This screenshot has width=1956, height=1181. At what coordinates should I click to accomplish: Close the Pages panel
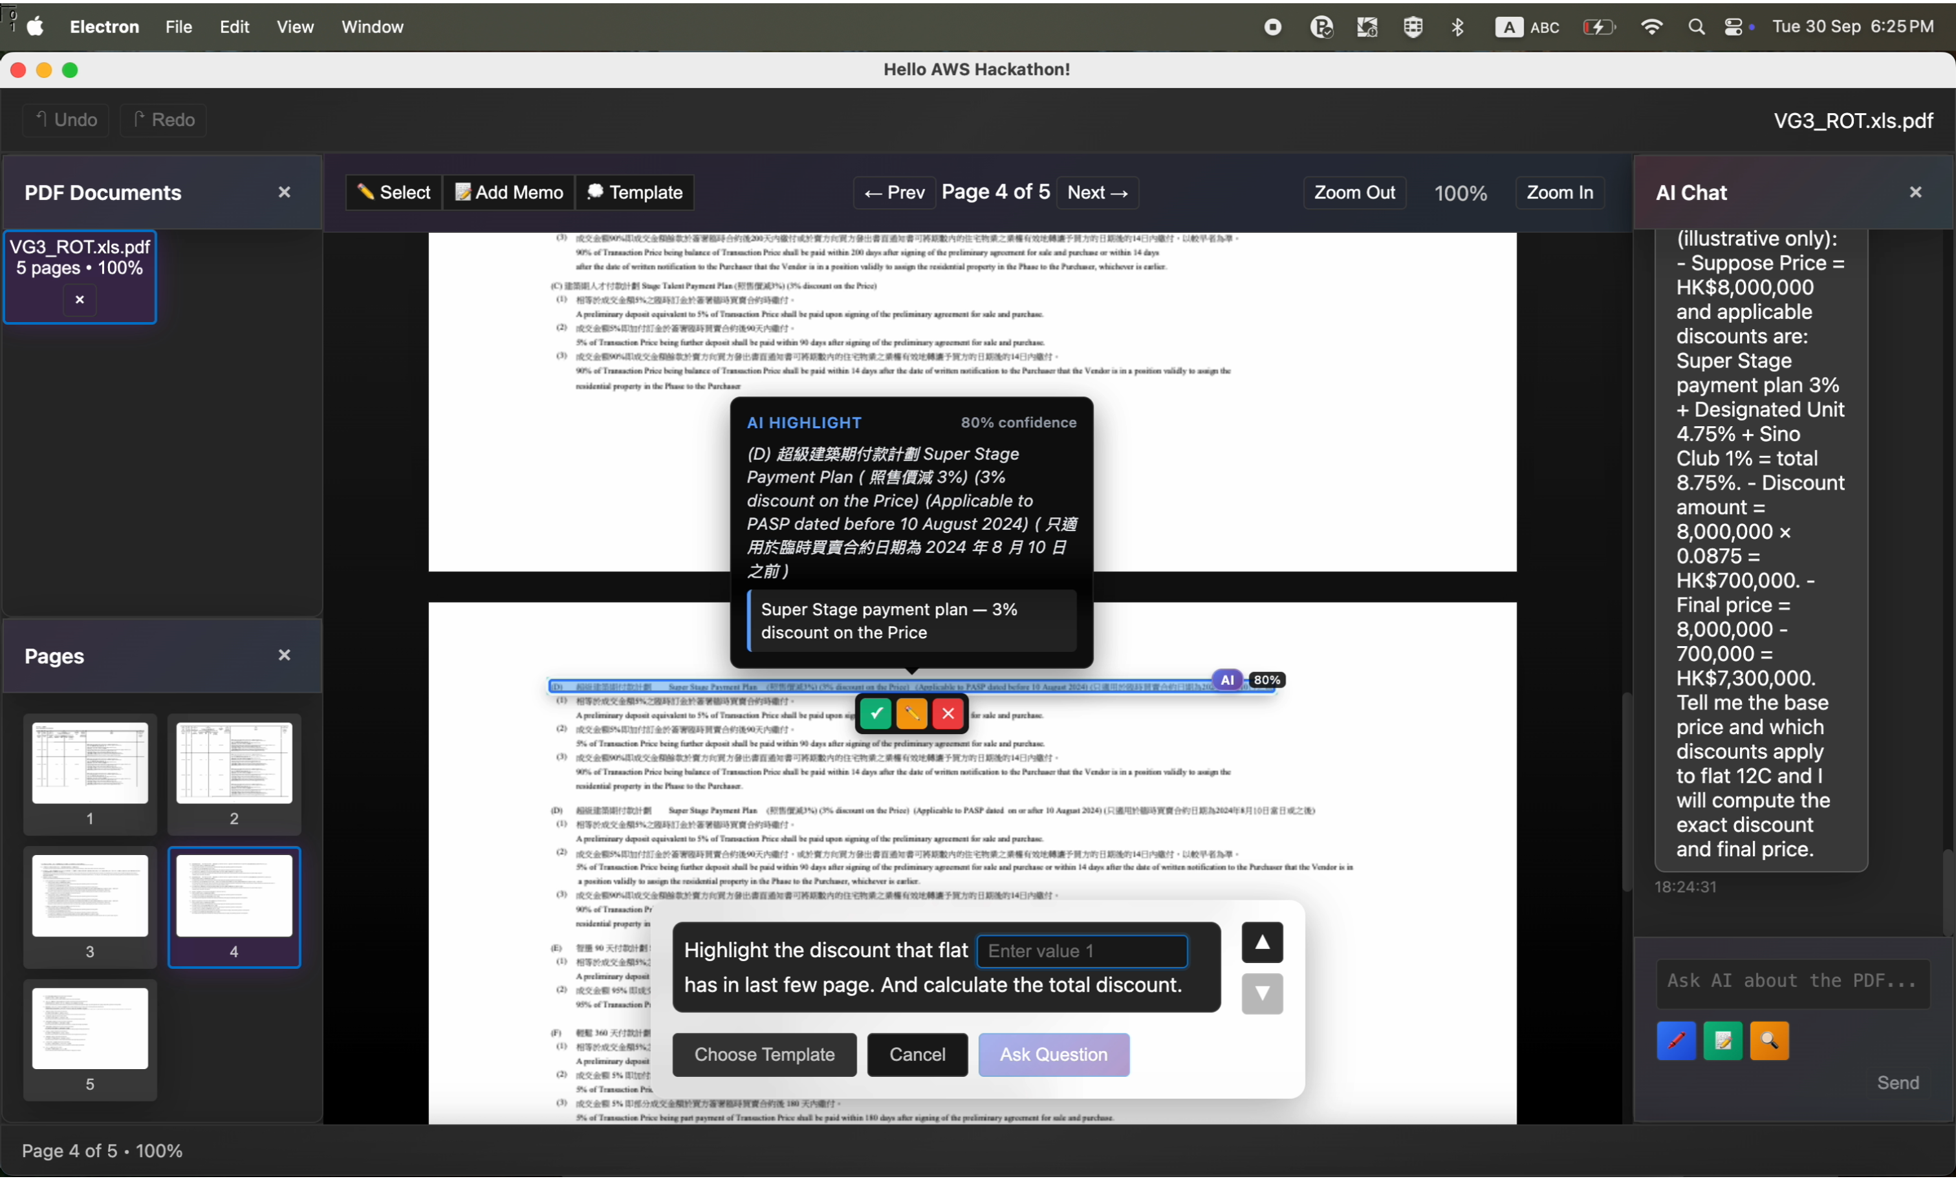tap(284, 655)
